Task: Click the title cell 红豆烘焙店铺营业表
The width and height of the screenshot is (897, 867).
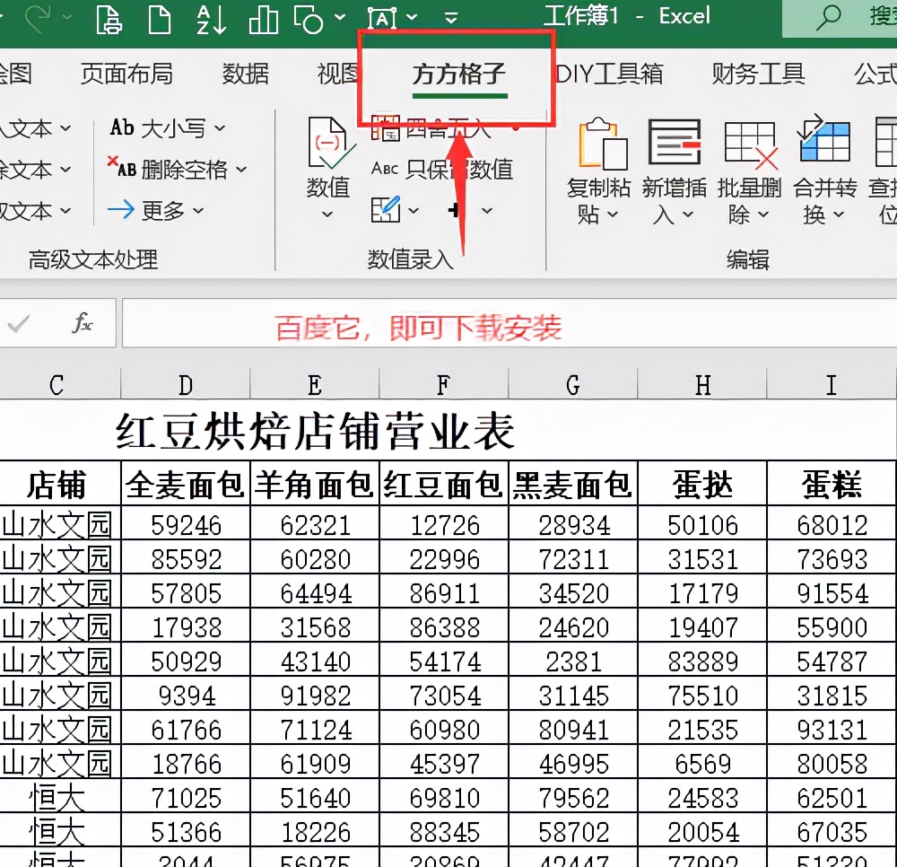Action: [316, 431]
